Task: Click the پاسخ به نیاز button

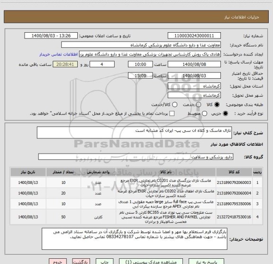Action: click(207, 262)
